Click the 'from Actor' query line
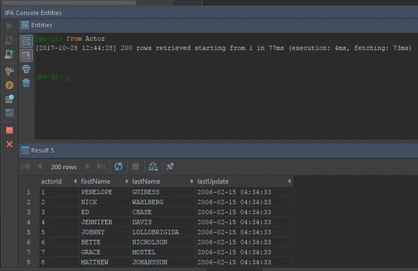The image size is (418, 271). pos(86,38)
